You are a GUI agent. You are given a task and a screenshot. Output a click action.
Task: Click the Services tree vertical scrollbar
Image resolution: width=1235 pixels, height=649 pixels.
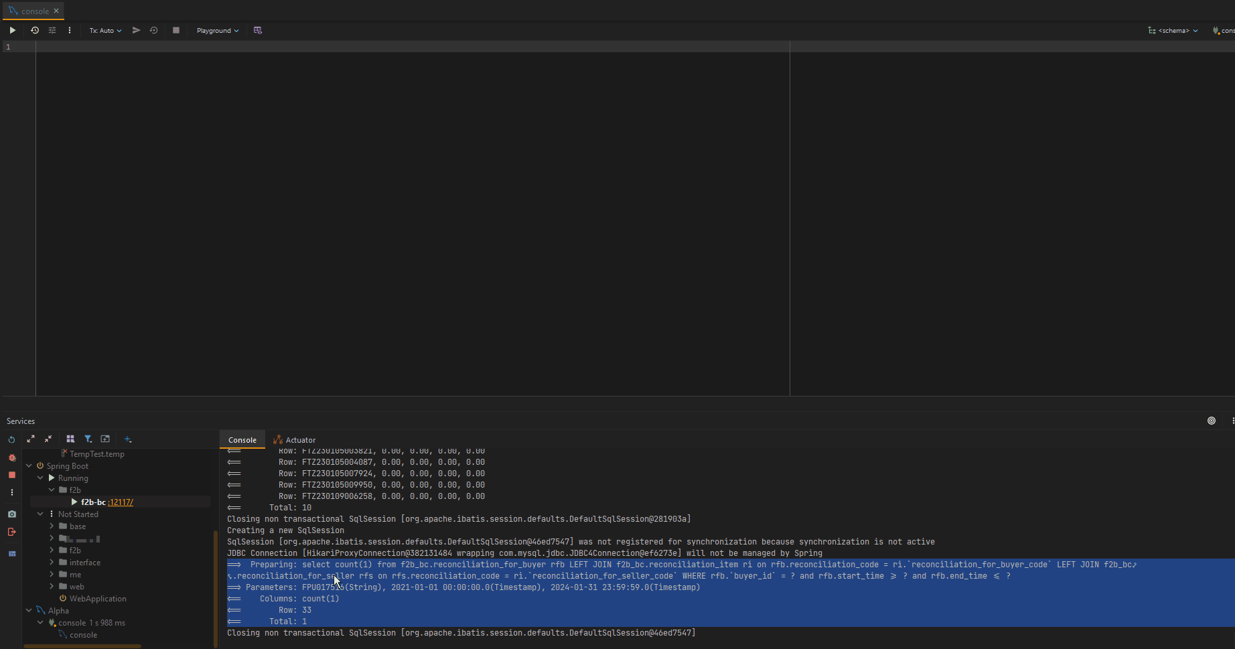pos(216,589)
